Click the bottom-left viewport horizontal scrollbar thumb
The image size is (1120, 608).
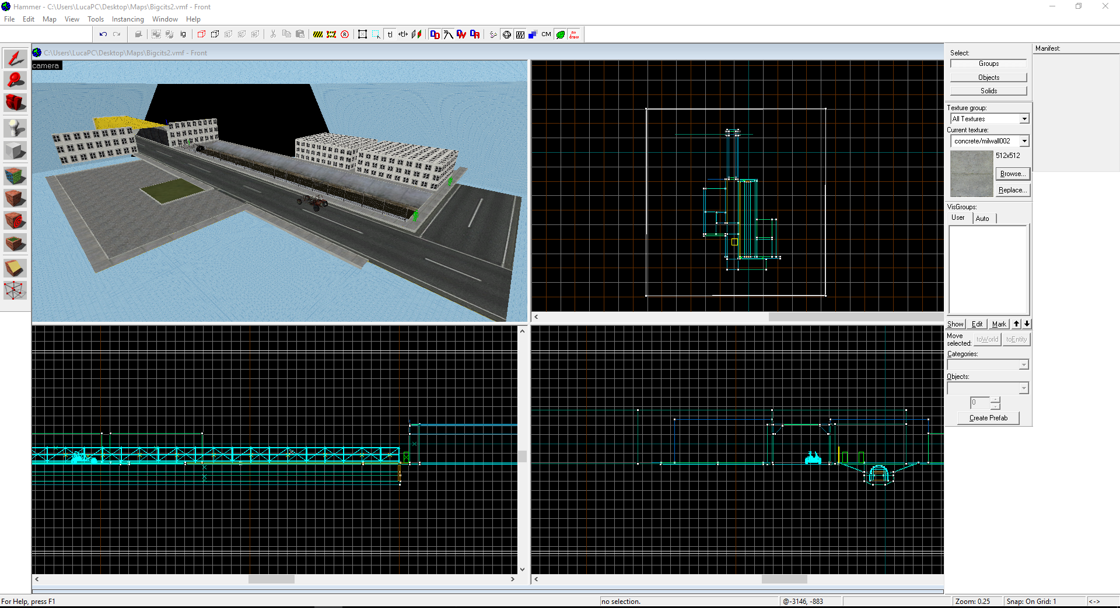(271, 579)
